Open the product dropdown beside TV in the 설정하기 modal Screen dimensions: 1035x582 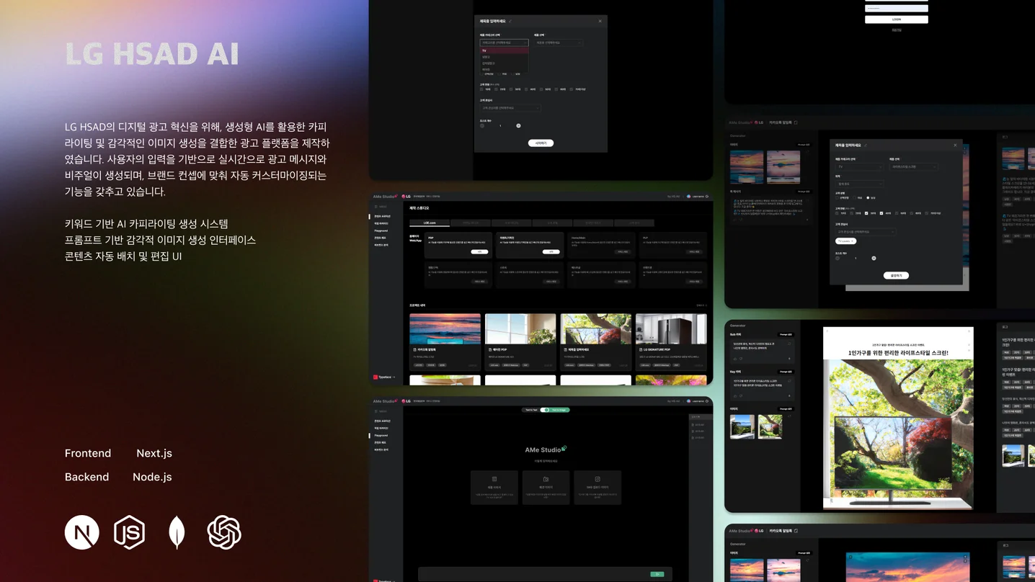(914, 167)
